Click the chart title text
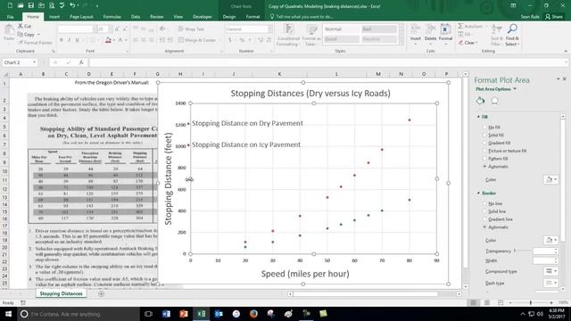Screen dimensions: 571x321 coord(310,93)
